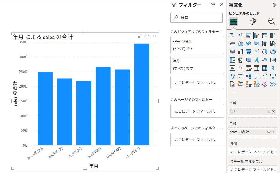Screen dimensions: 280x173
Task: Choose the area chart visual
Action: (240, 44)
